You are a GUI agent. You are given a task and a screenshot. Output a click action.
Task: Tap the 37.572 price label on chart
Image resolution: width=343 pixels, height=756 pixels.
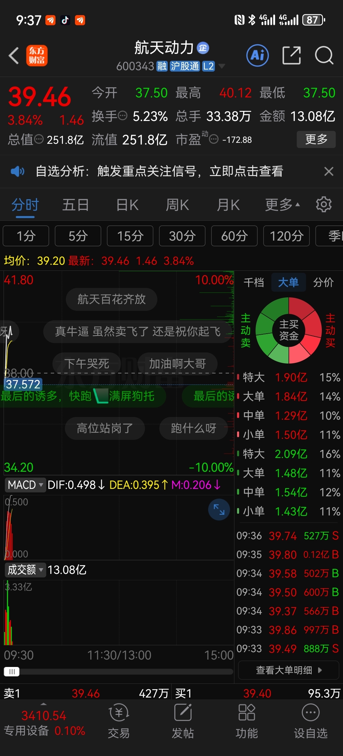pyautogui.click(x=23, y=384)
